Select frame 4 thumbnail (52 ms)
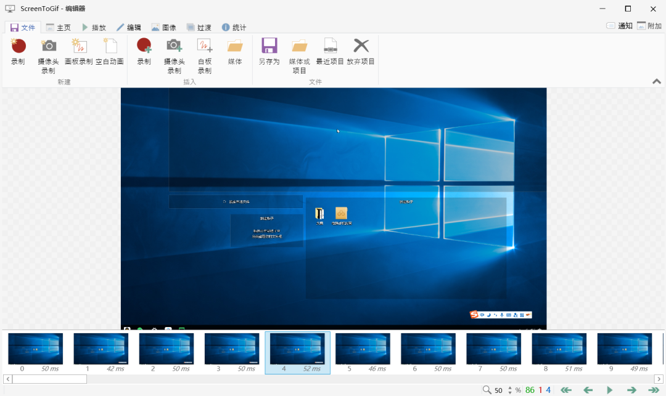 coord(297,353)
